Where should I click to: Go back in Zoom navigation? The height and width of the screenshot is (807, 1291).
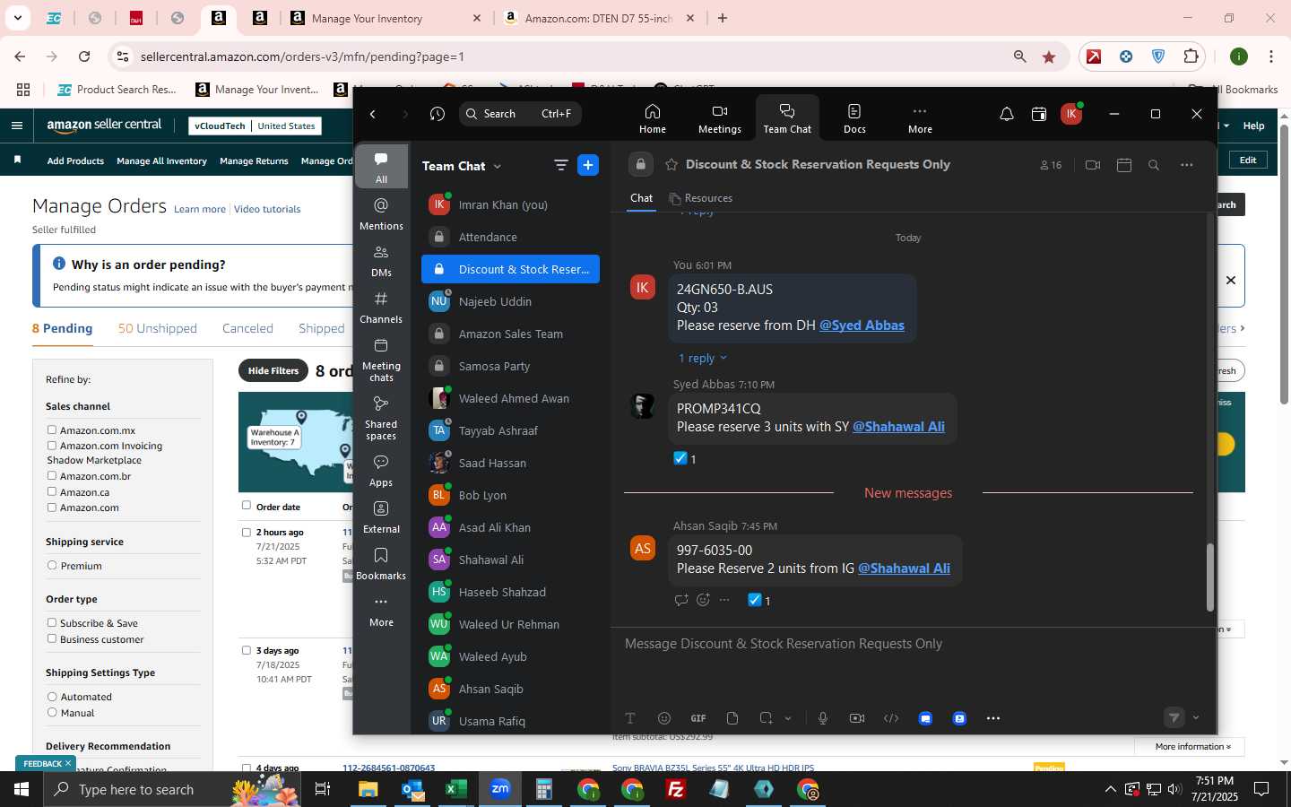coord(373,114)
